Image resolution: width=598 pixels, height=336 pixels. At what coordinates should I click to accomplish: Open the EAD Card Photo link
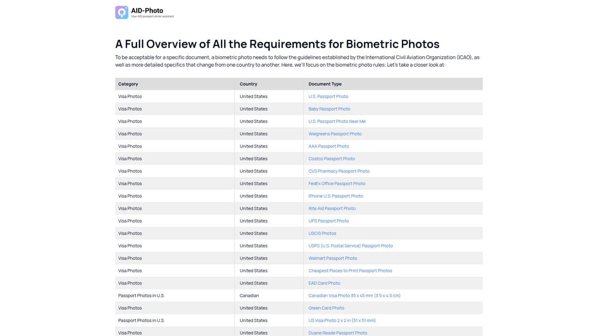click(x=324, y=283)
